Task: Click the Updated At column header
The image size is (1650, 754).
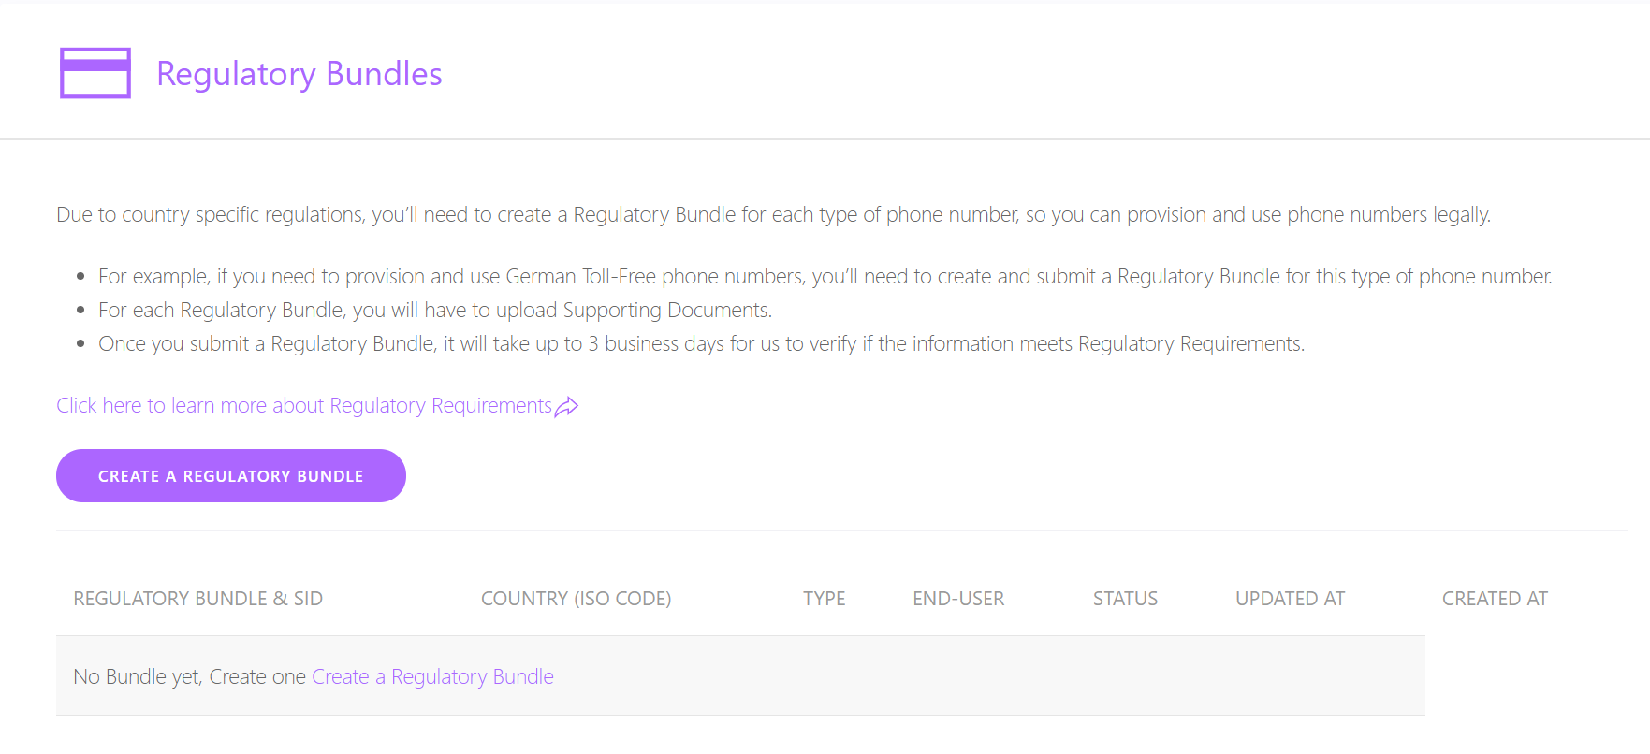Action: tap(1291, 599)
